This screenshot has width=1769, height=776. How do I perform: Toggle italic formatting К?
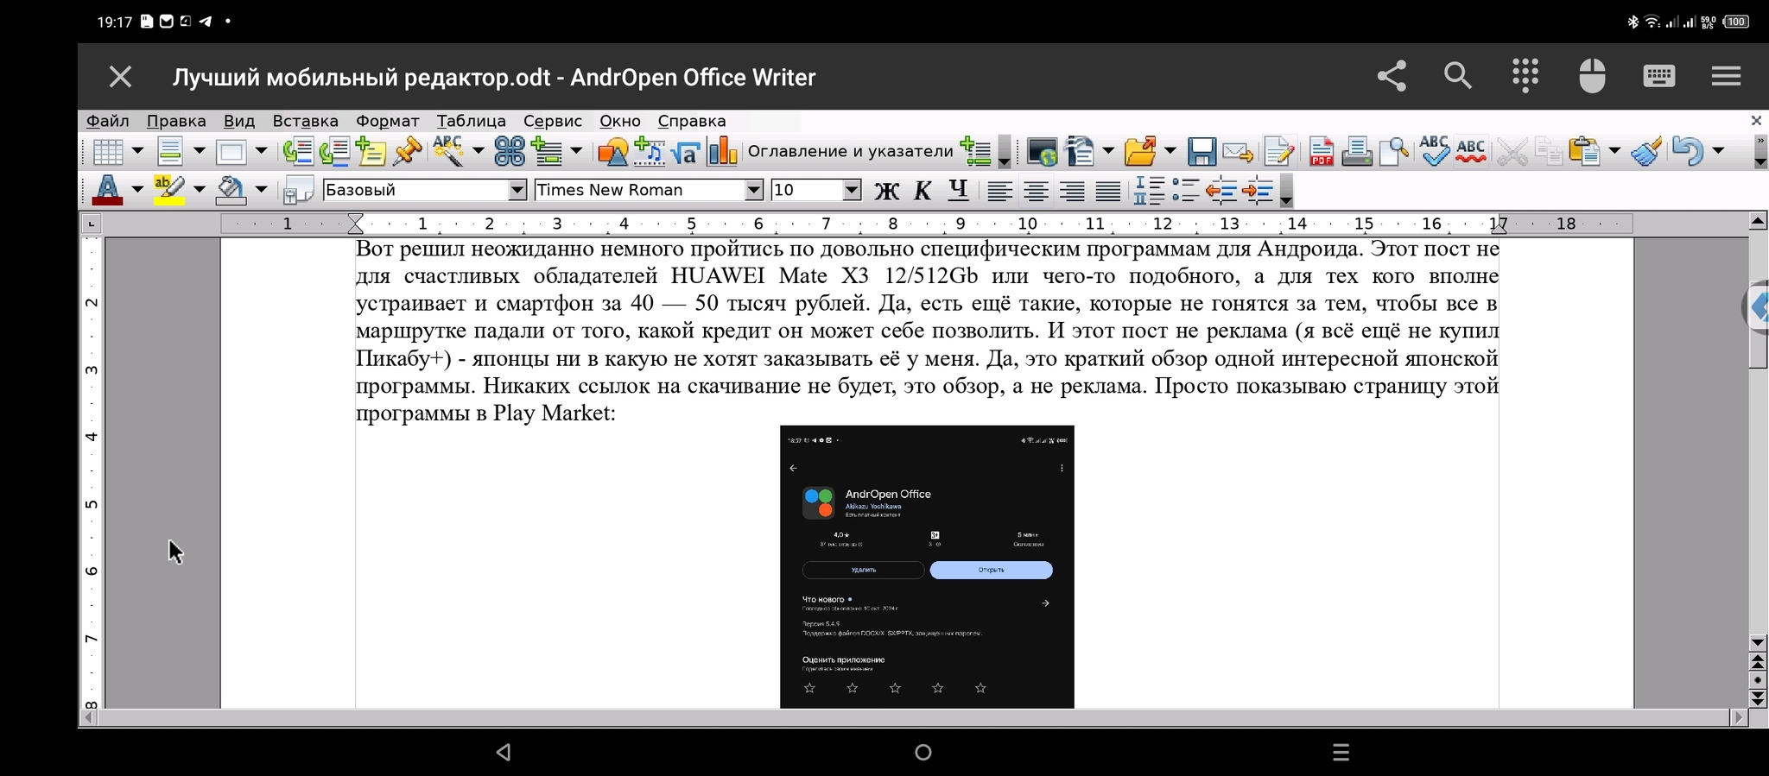[922, 190]
